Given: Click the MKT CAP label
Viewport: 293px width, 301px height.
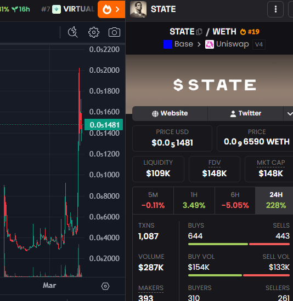Looking at the screenshot, I should [x=271, y=163].
